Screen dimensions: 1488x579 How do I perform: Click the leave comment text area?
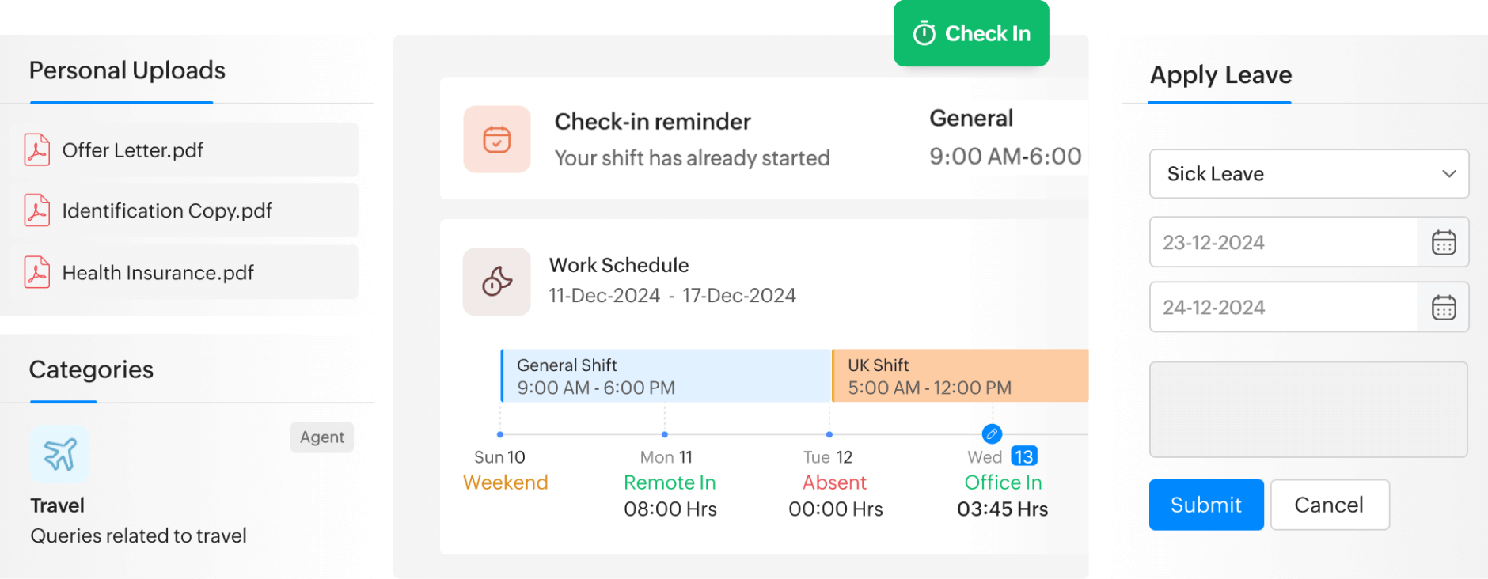1308,409
